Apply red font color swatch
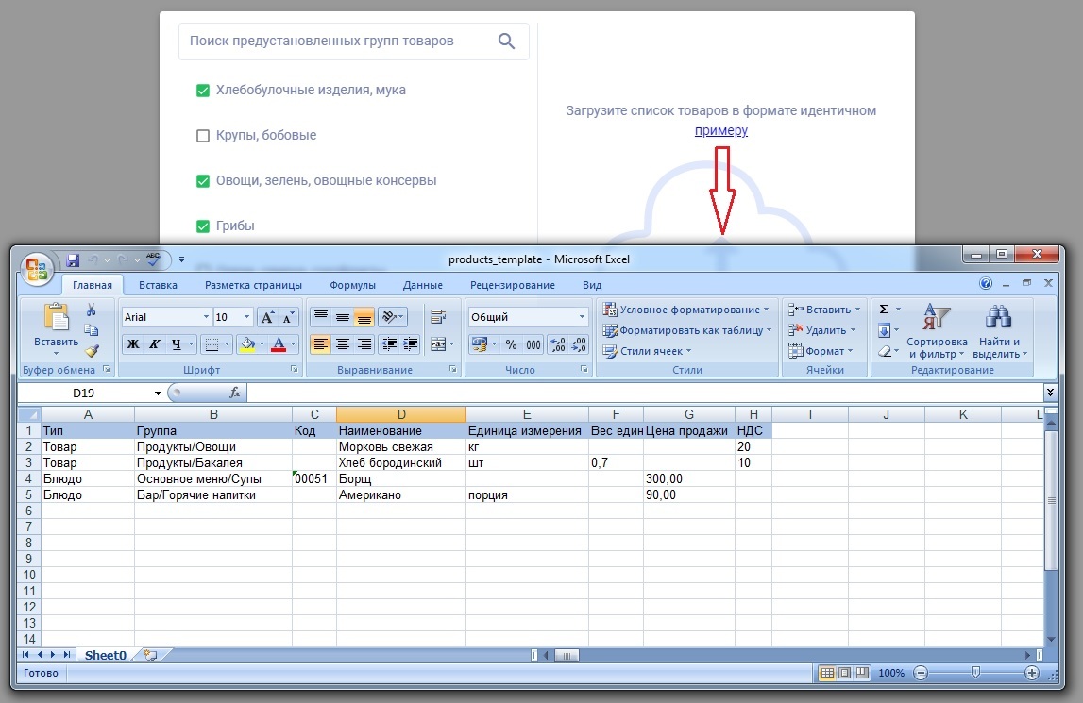Screen dimensions: 1083x703 click(279, 343)
